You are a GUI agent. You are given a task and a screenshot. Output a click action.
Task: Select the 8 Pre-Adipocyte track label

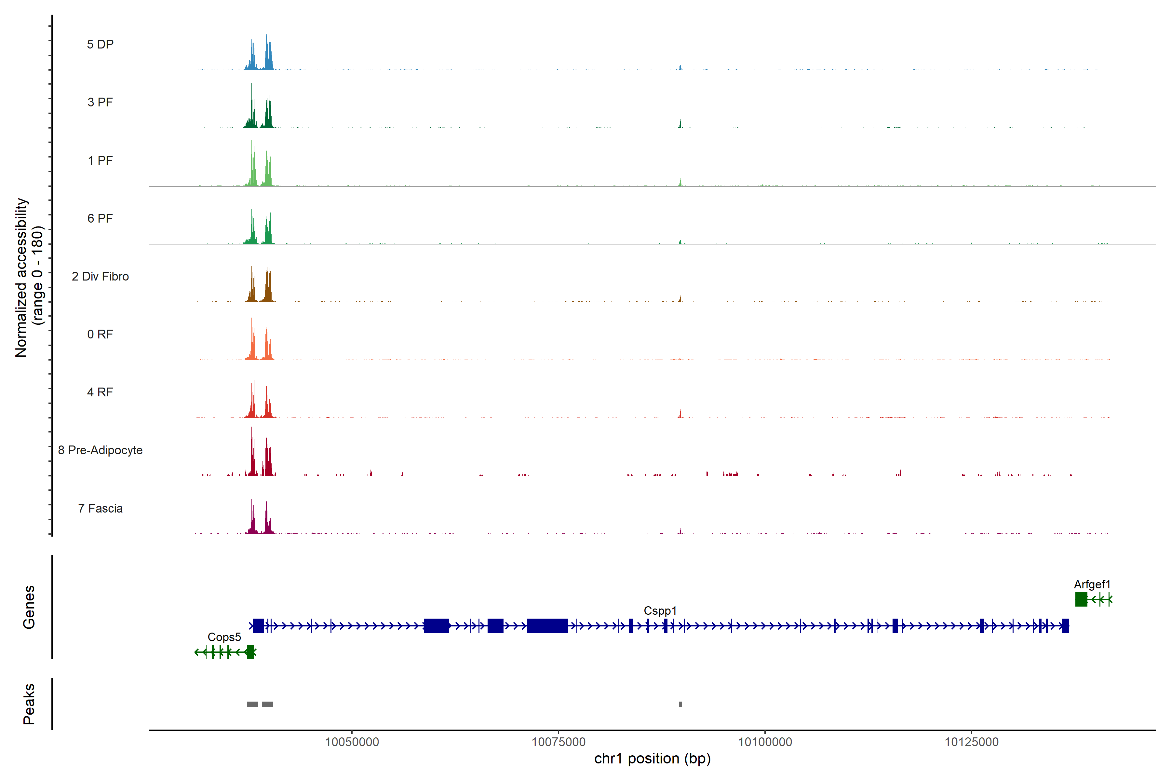point(100,450)
